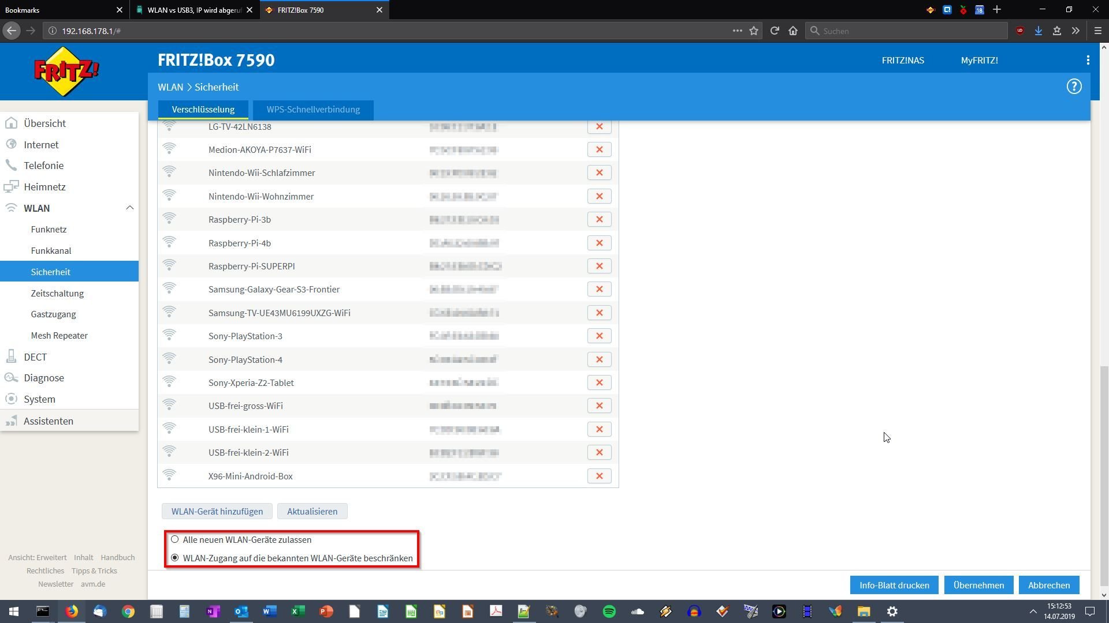Open the page actions three-dot menu
Screen dimensions: 1109x623
(x=737, y=31)
